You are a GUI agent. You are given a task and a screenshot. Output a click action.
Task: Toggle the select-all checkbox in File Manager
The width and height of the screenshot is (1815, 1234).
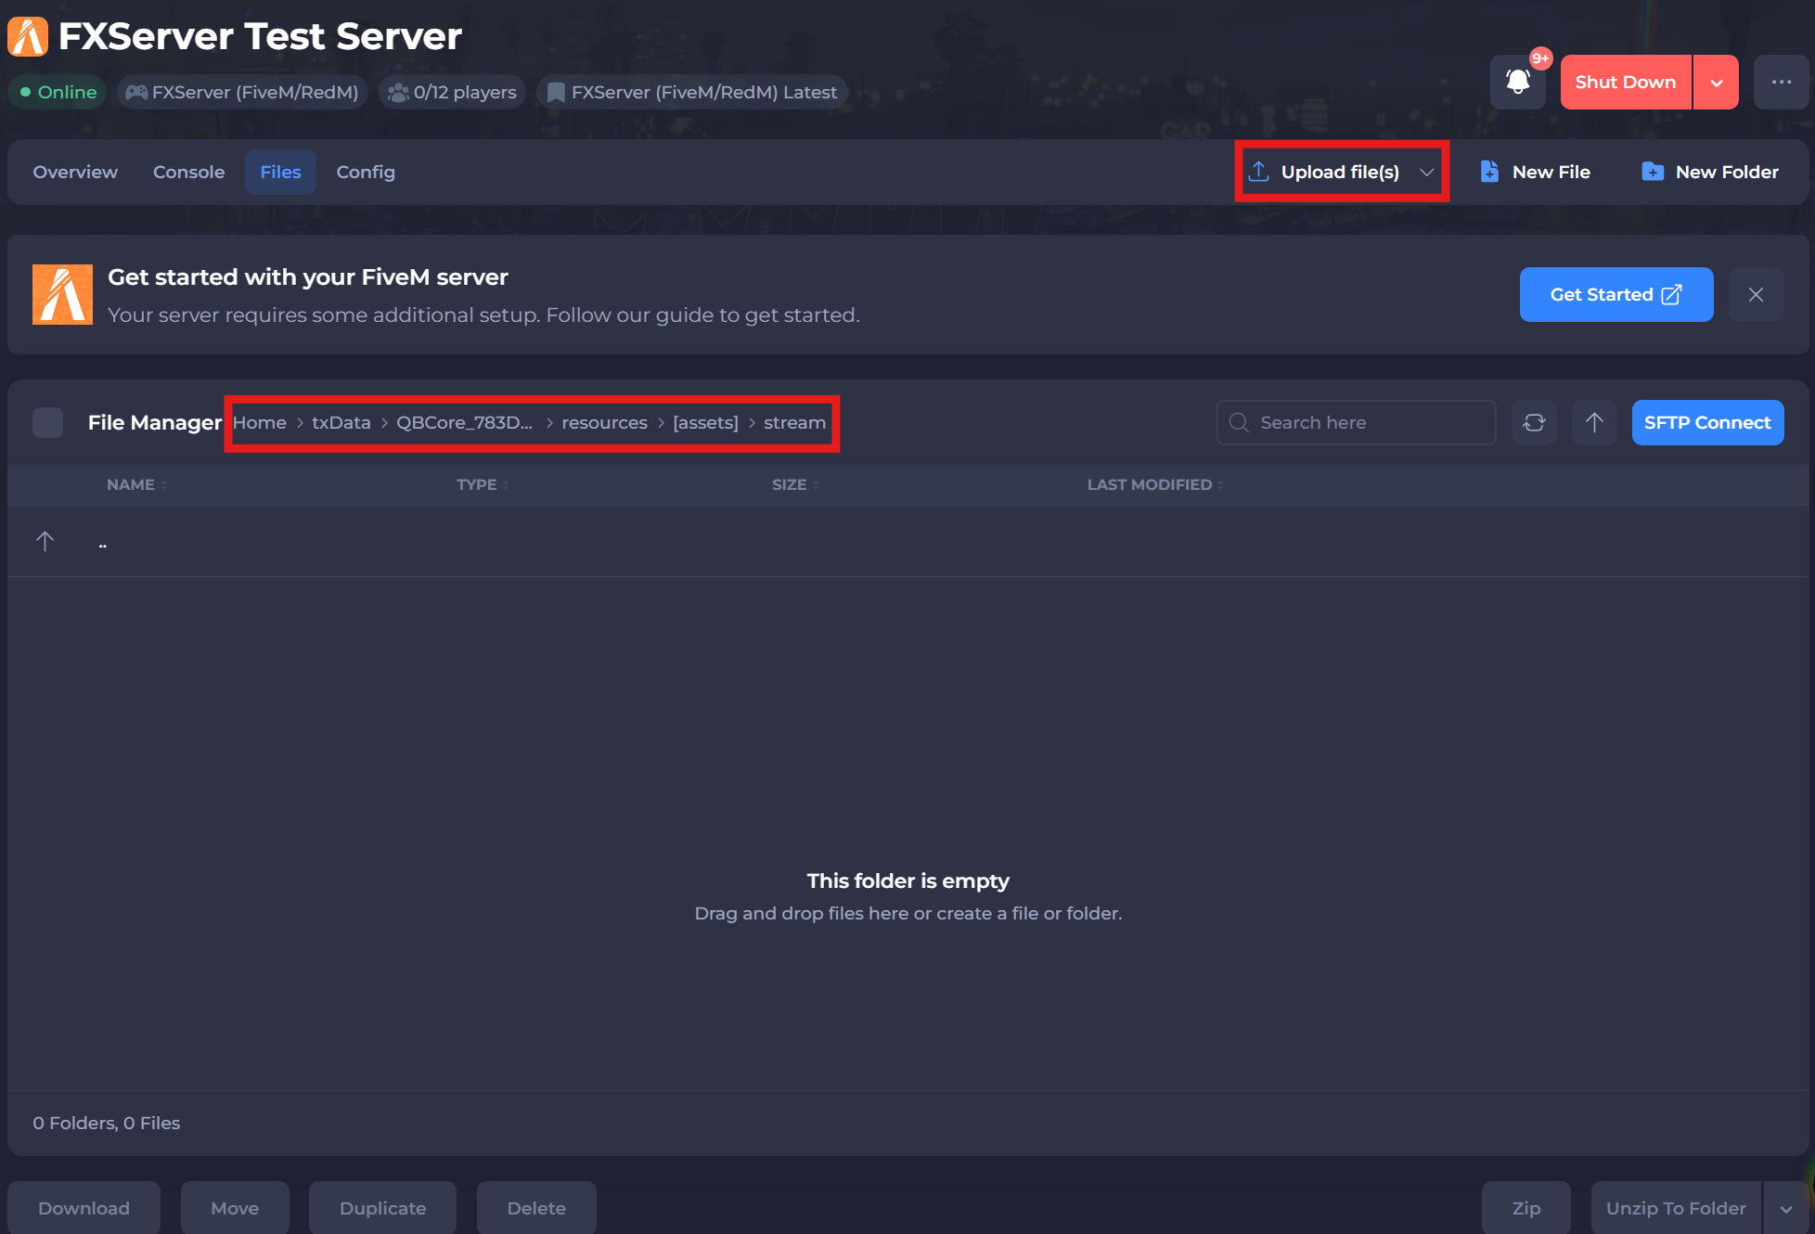pos(47,423)
